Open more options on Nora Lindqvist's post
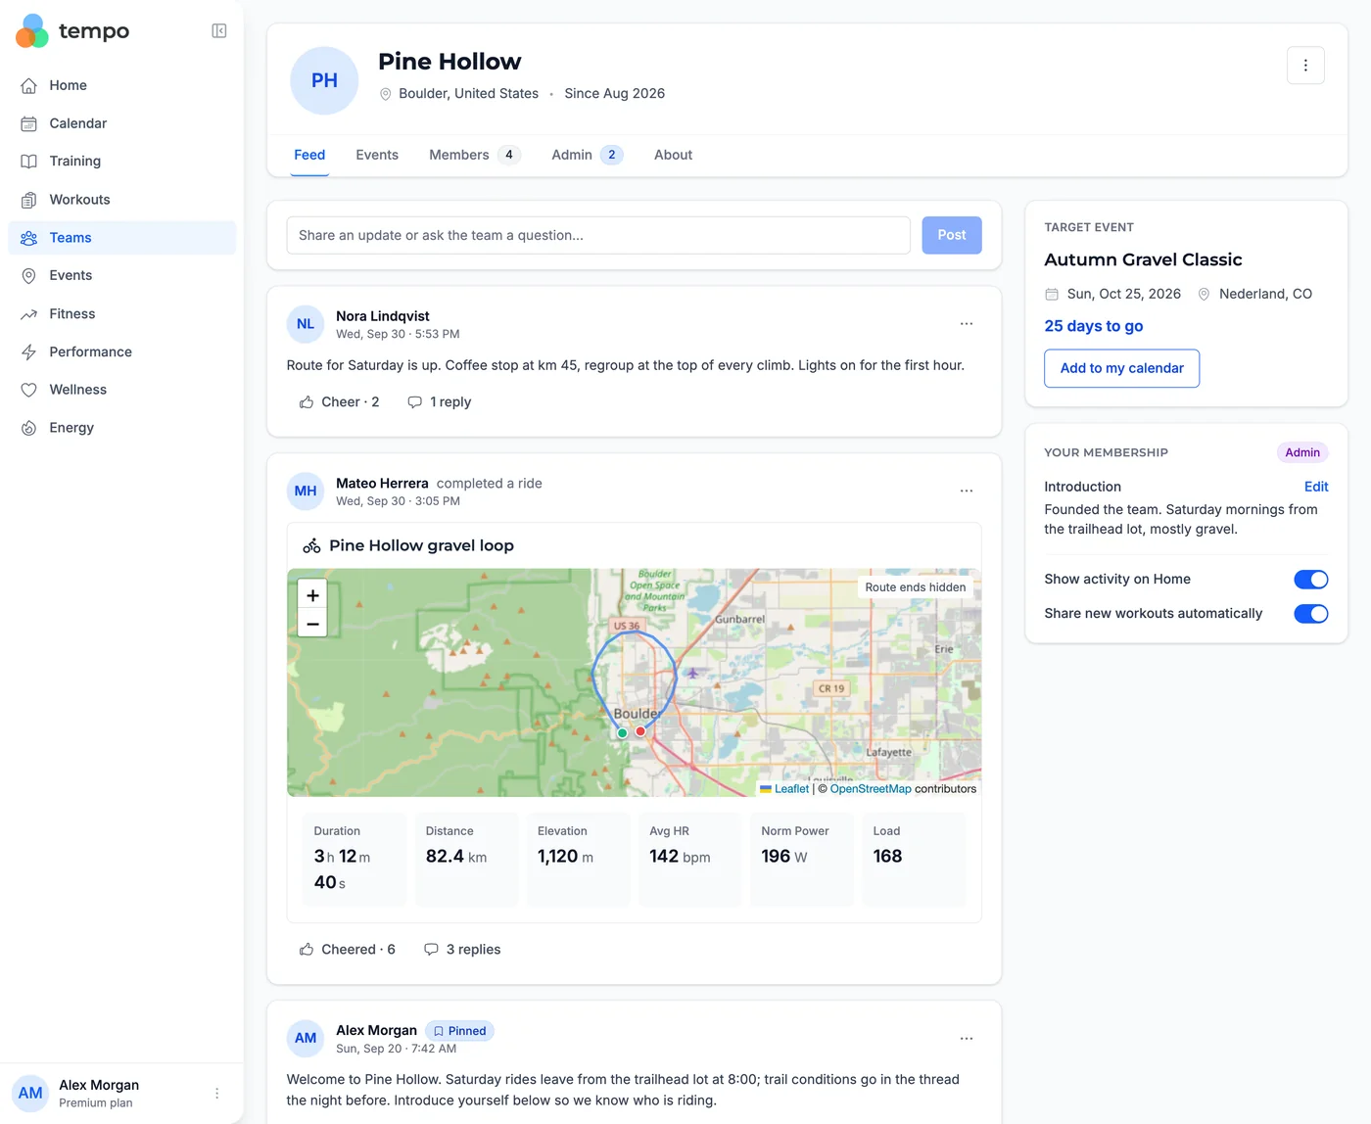 pos(967,324)
